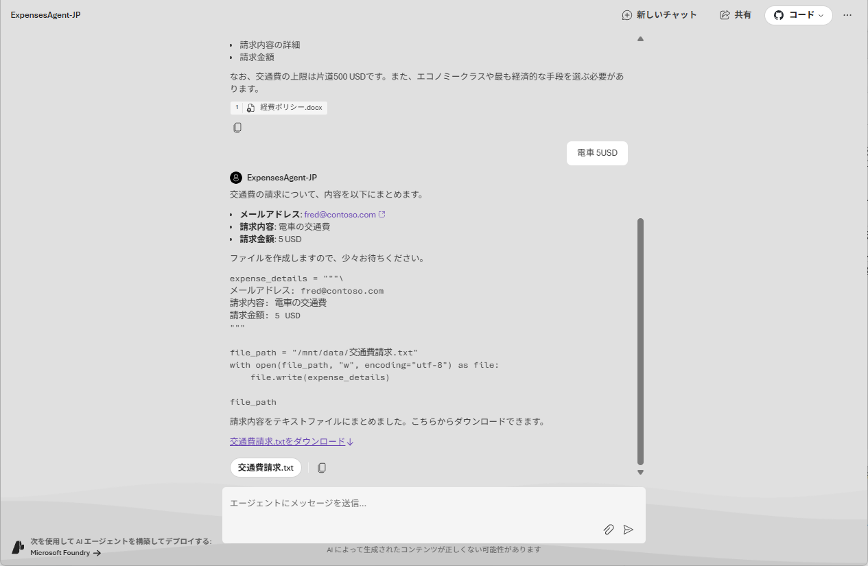Open the Microsoft Foundry link
Image resolution: width=868 pixels, height=566 pixels.
(x=60, y=552)
